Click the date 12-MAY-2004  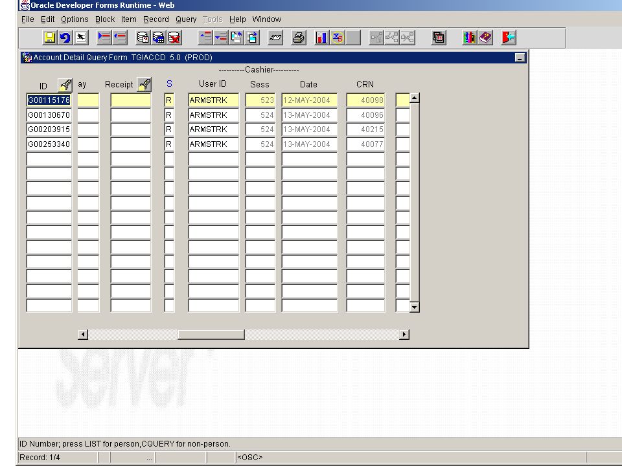coord(310,100)
